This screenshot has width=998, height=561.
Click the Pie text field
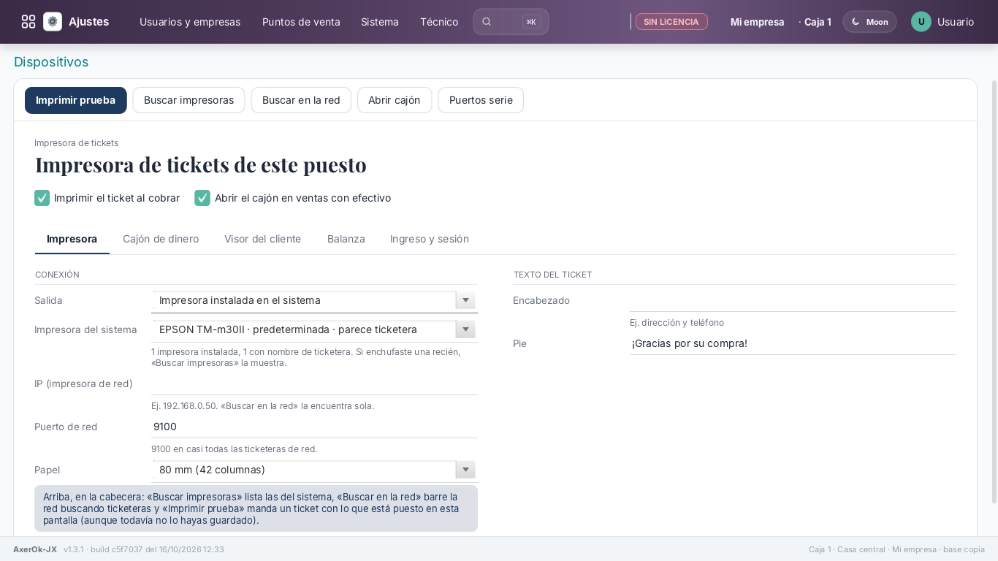pyautogui.click(x=793, y=343)
